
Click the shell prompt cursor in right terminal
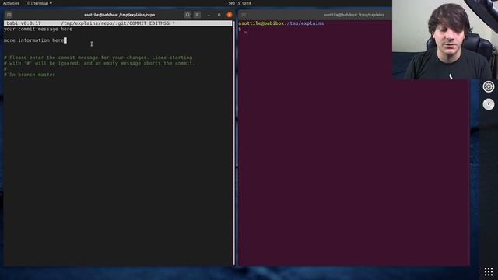pos(246,30)
